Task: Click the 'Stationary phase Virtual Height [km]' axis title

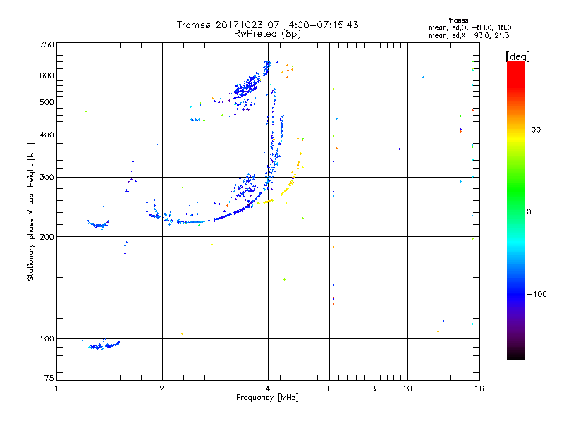Action: [31, 211]
